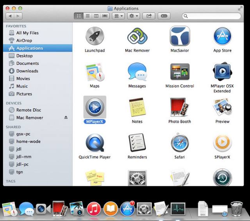Open tgn shared computer
This screenshot has width=250, height=221.
[37, 172]
